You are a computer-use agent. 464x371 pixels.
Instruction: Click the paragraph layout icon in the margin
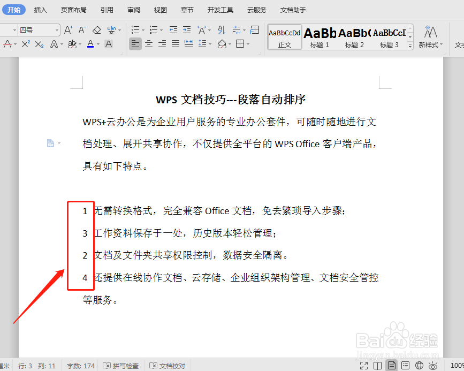[x=51, y=143]
